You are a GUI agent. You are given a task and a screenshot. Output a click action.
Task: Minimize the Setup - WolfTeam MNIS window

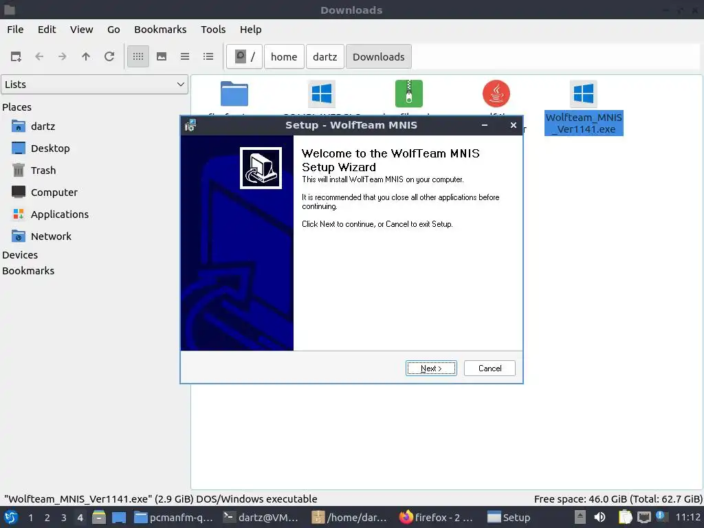(x=485, y=125)
